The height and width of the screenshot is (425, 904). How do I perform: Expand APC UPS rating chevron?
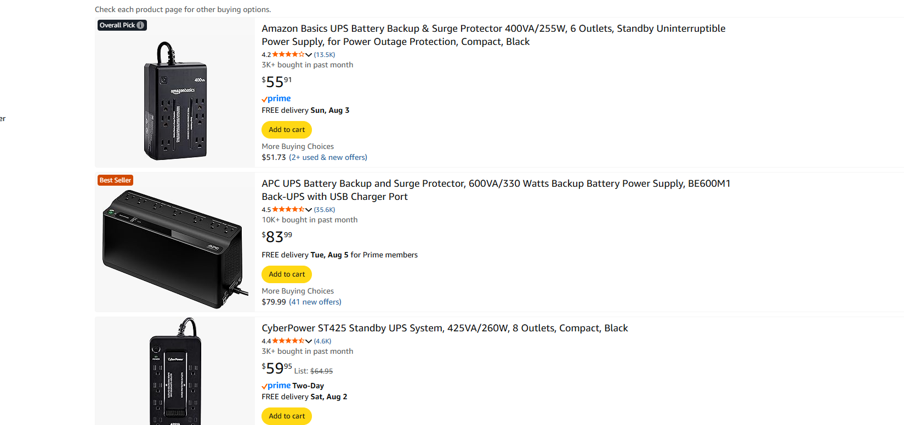point(309,210)
